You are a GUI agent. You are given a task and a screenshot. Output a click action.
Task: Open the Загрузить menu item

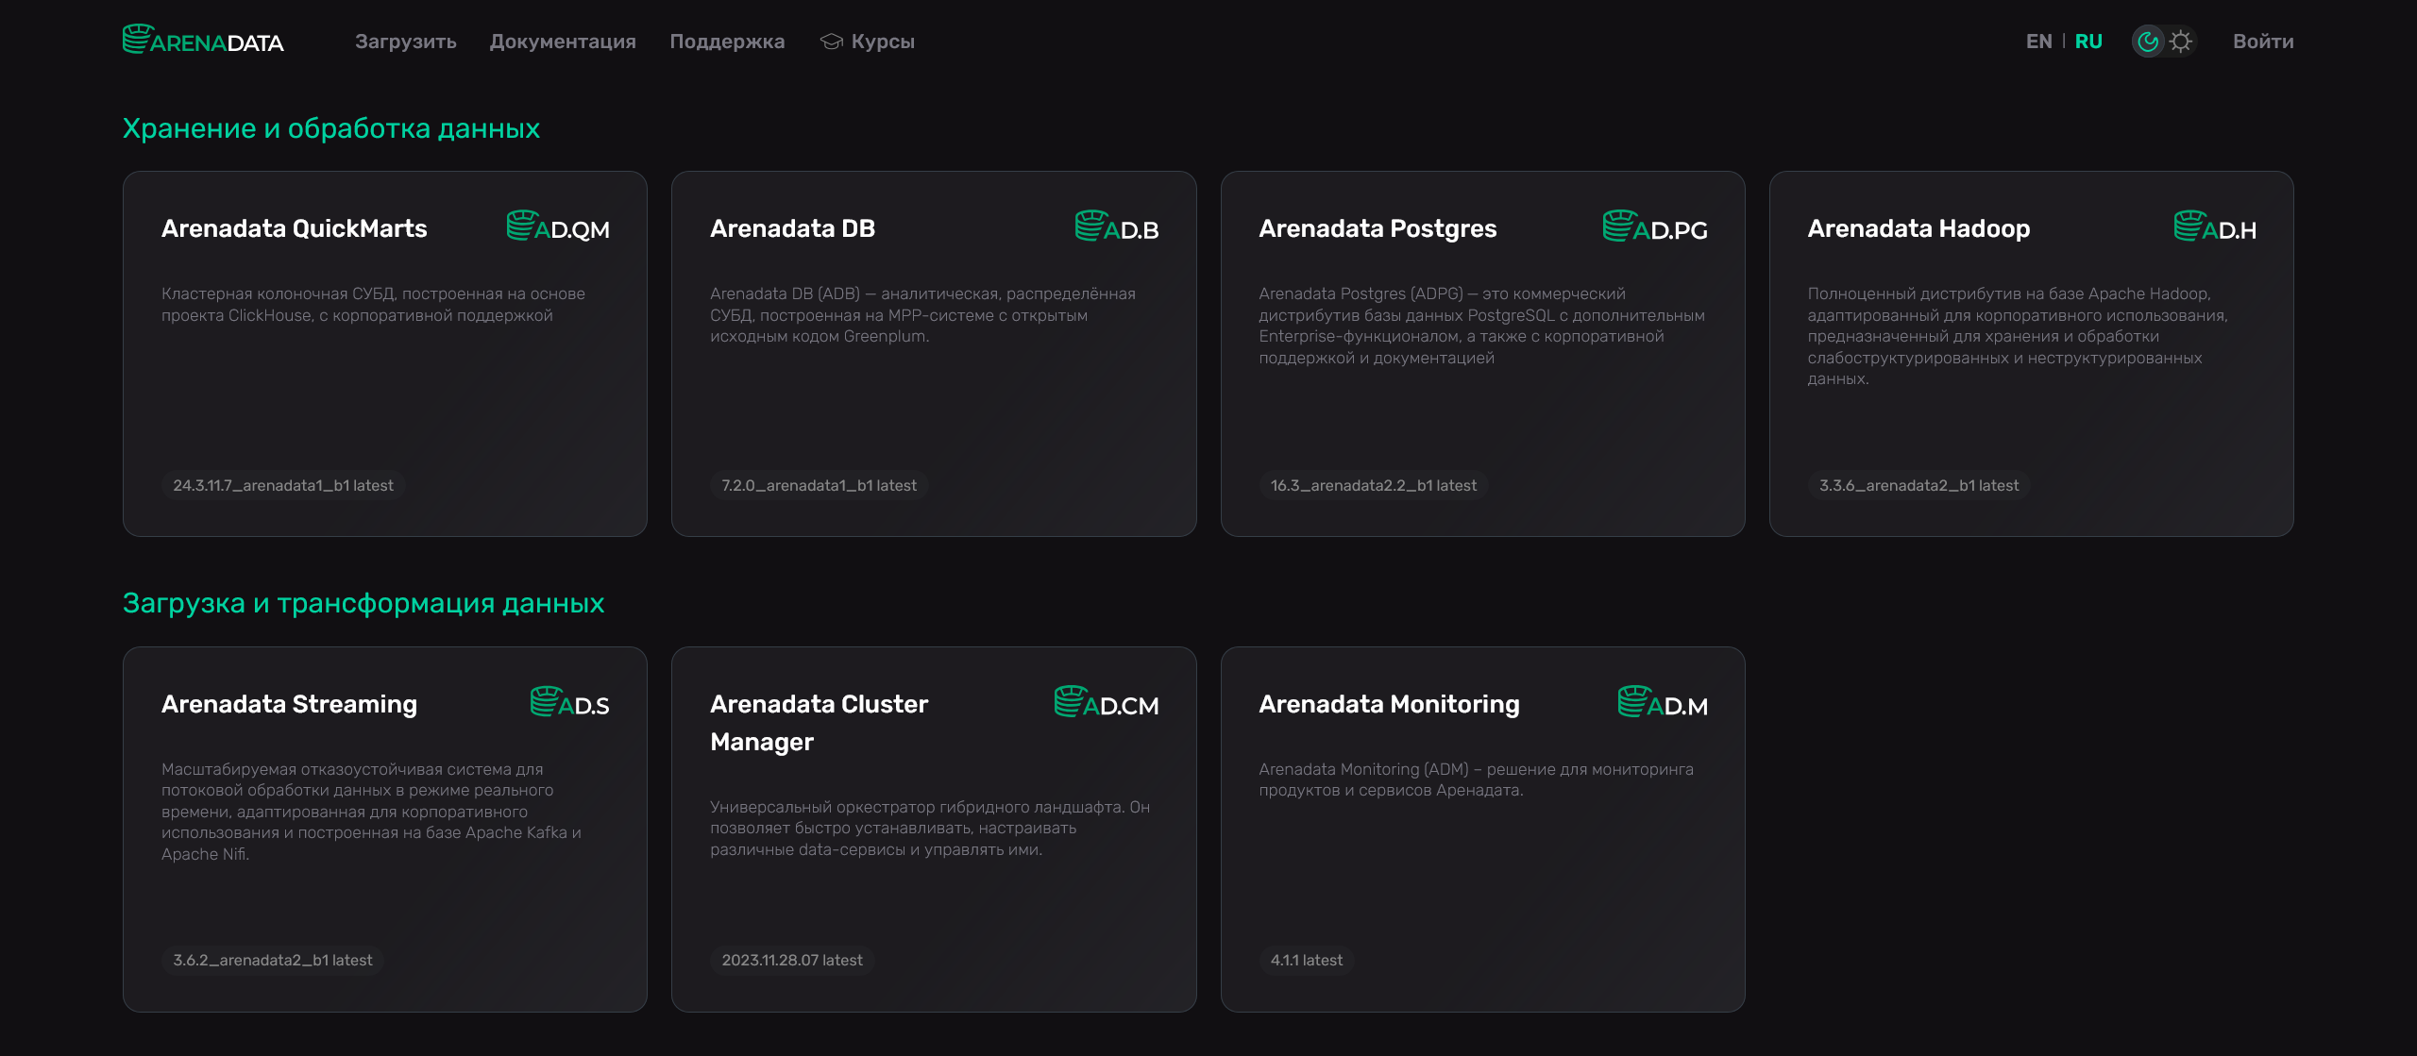[406, 42]
